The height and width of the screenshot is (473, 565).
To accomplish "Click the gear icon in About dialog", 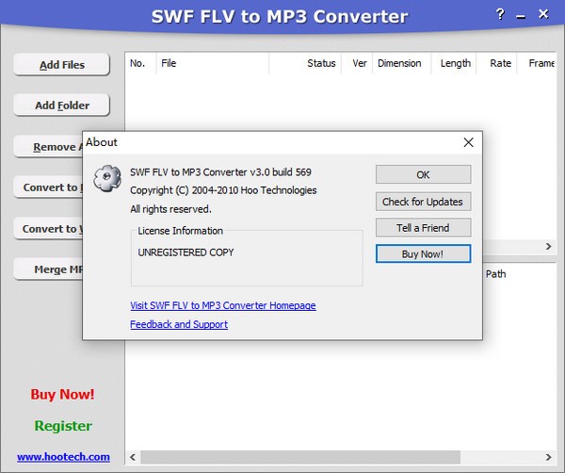I will 107,176.
